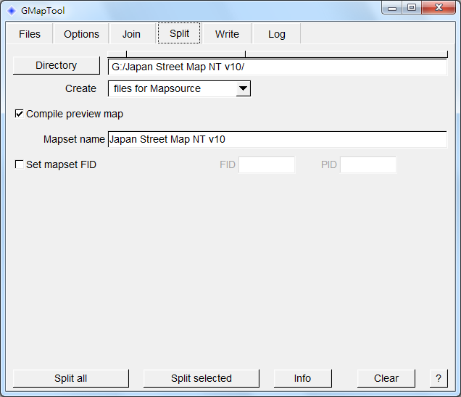
Task: Switch to the Files tab
Action: tap(30, 34)
